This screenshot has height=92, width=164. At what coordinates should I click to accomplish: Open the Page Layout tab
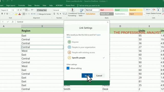(11, 5)
